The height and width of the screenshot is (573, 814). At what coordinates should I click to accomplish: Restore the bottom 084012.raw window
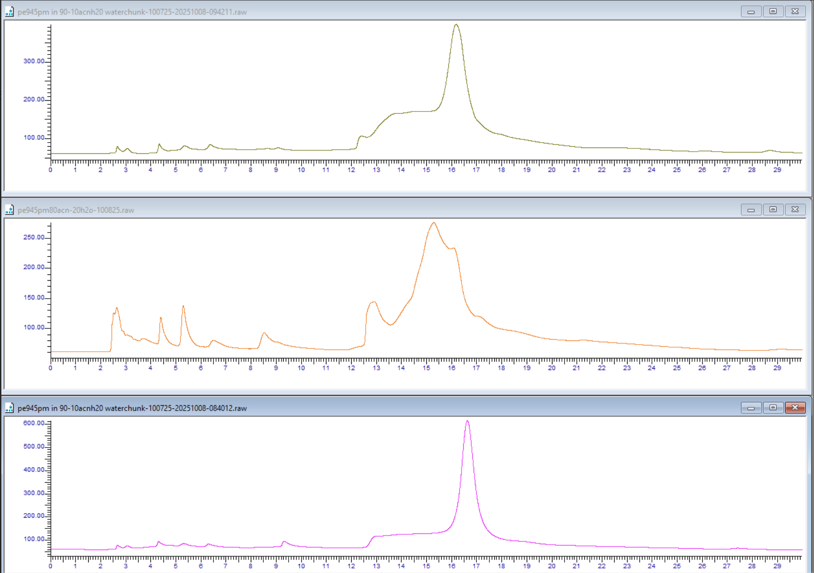773,407
